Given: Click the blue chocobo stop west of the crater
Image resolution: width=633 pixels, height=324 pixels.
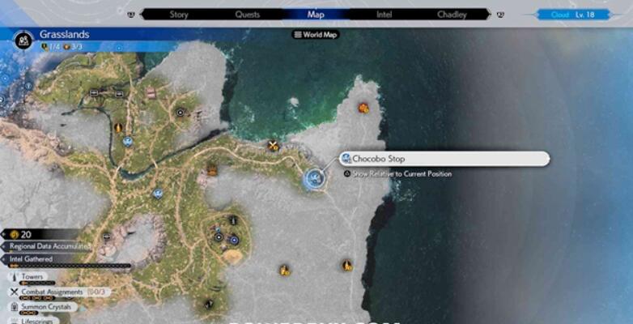Looking at the screenshot, I should click(158, 194).
